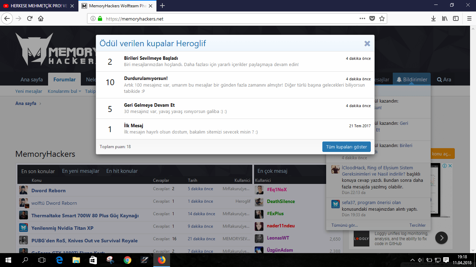
Task: Open the Firefox home page icon
Action: (41, 18)
